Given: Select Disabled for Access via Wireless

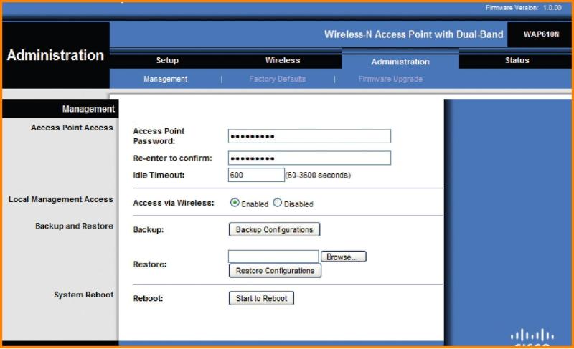Looking at the screenshot, I should pos(278,203).
